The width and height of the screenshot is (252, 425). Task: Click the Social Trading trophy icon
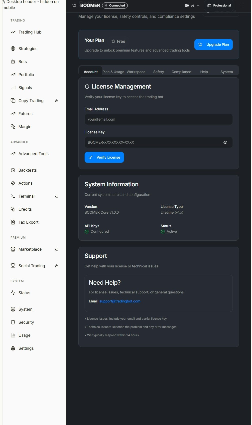(13, 266)
